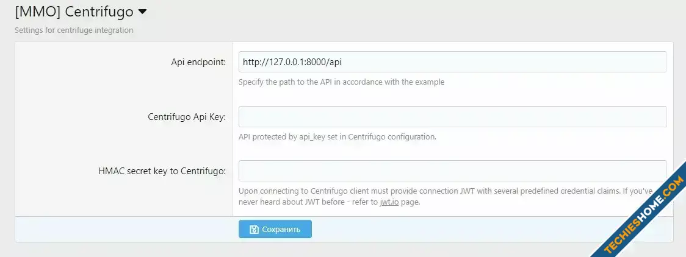Image resolution: width=686 pixels, height=257 pixels.
Task: Click the 'API protected by api_key' hint text
Action: click(338, 136)
